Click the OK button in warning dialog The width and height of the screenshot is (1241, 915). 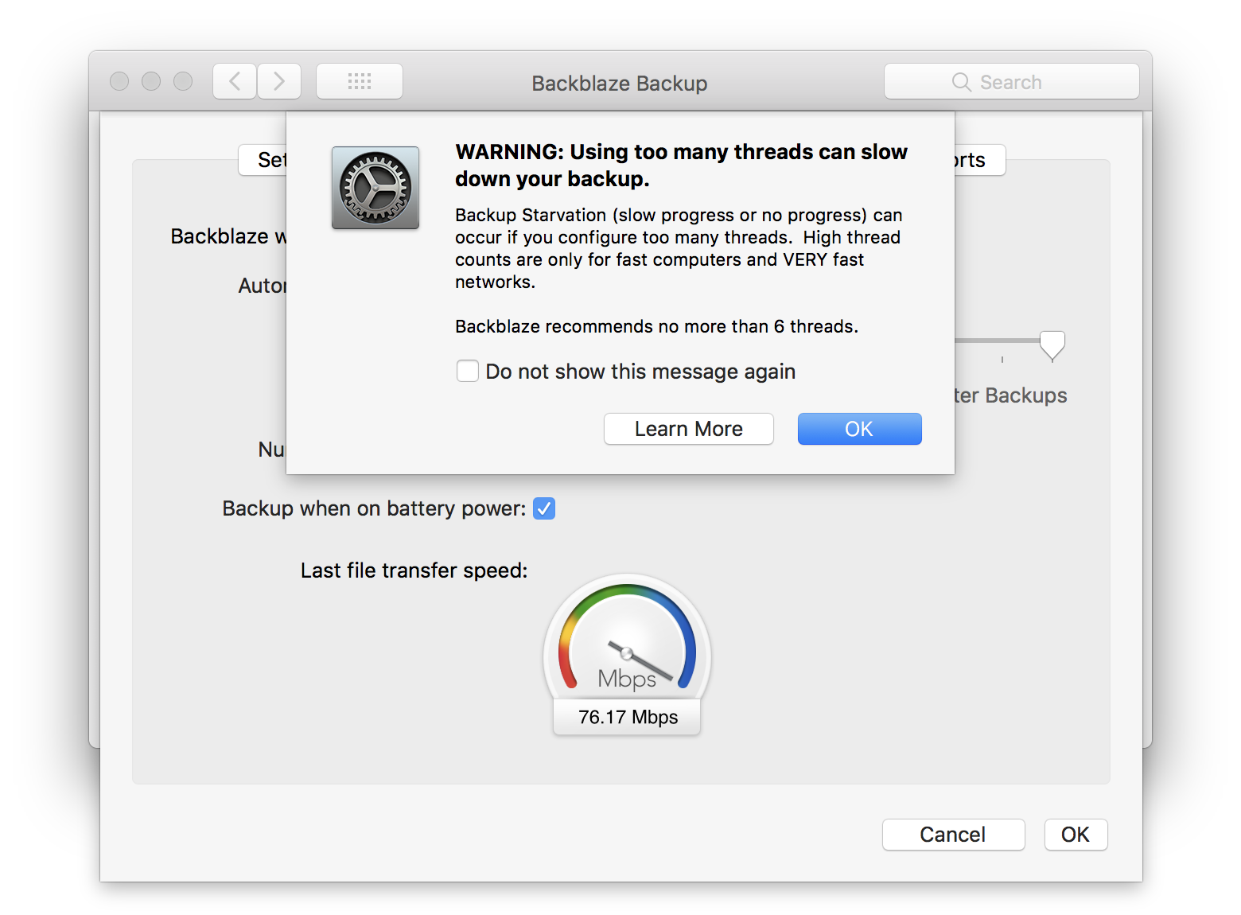859,429
